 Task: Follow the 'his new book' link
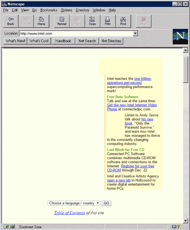click(x=139, y=121)
